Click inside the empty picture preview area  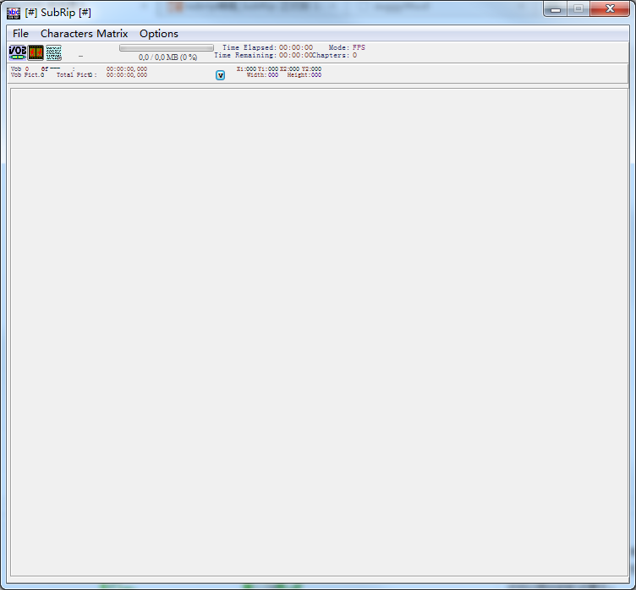(318, 330)
